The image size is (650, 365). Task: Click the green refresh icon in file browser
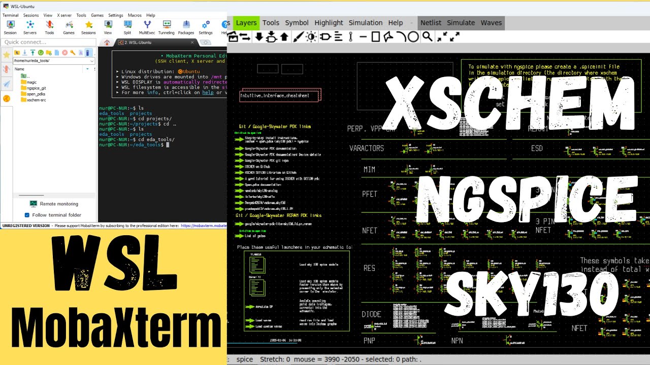(41, 52)
